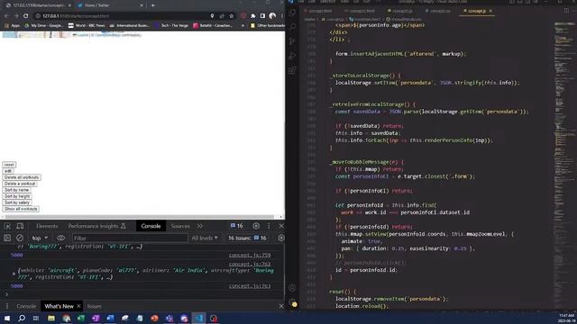Click the 16 issues counter badge

237,226
